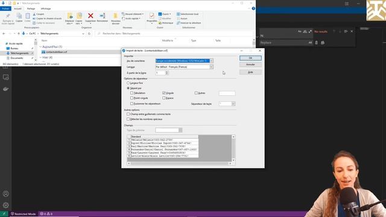Check the Point-virgule separator checkbox

tap(131, 98)
